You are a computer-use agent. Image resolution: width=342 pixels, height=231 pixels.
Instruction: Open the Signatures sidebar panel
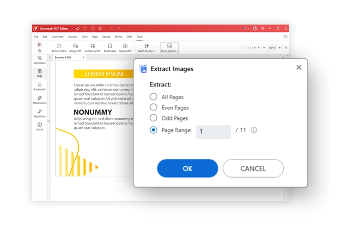pos(39,114)
